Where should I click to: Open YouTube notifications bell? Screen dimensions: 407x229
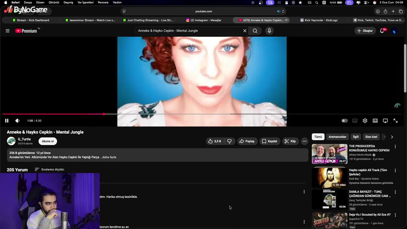(x=382, y=31)
